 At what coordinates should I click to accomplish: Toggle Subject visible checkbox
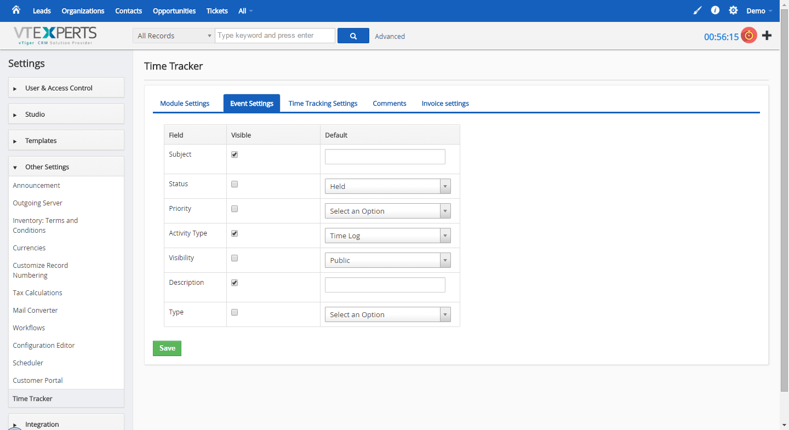coord(235,154)
